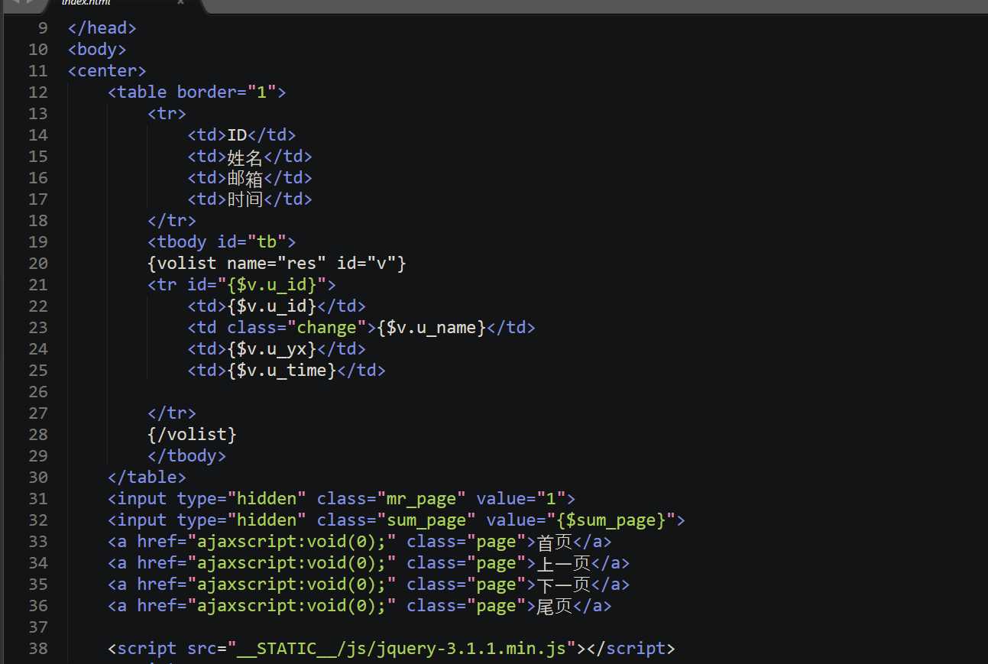Click the {$v.u_yx} variable
Viewport: 988px width, 664px height.
click(x=271, y=349)
